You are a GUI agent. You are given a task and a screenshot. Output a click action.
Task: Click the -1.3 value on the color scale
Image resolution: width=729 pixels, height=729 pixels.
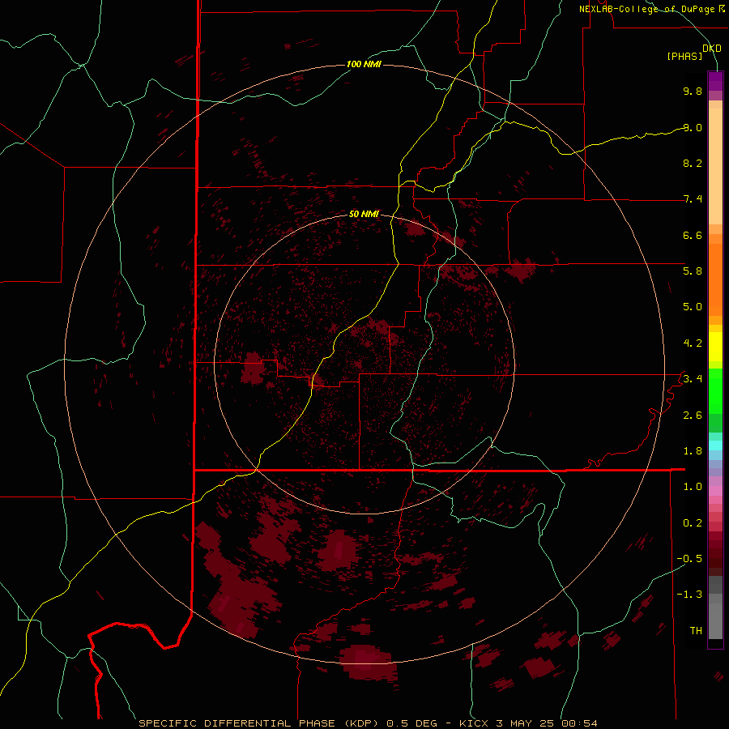tap(689, 595)
